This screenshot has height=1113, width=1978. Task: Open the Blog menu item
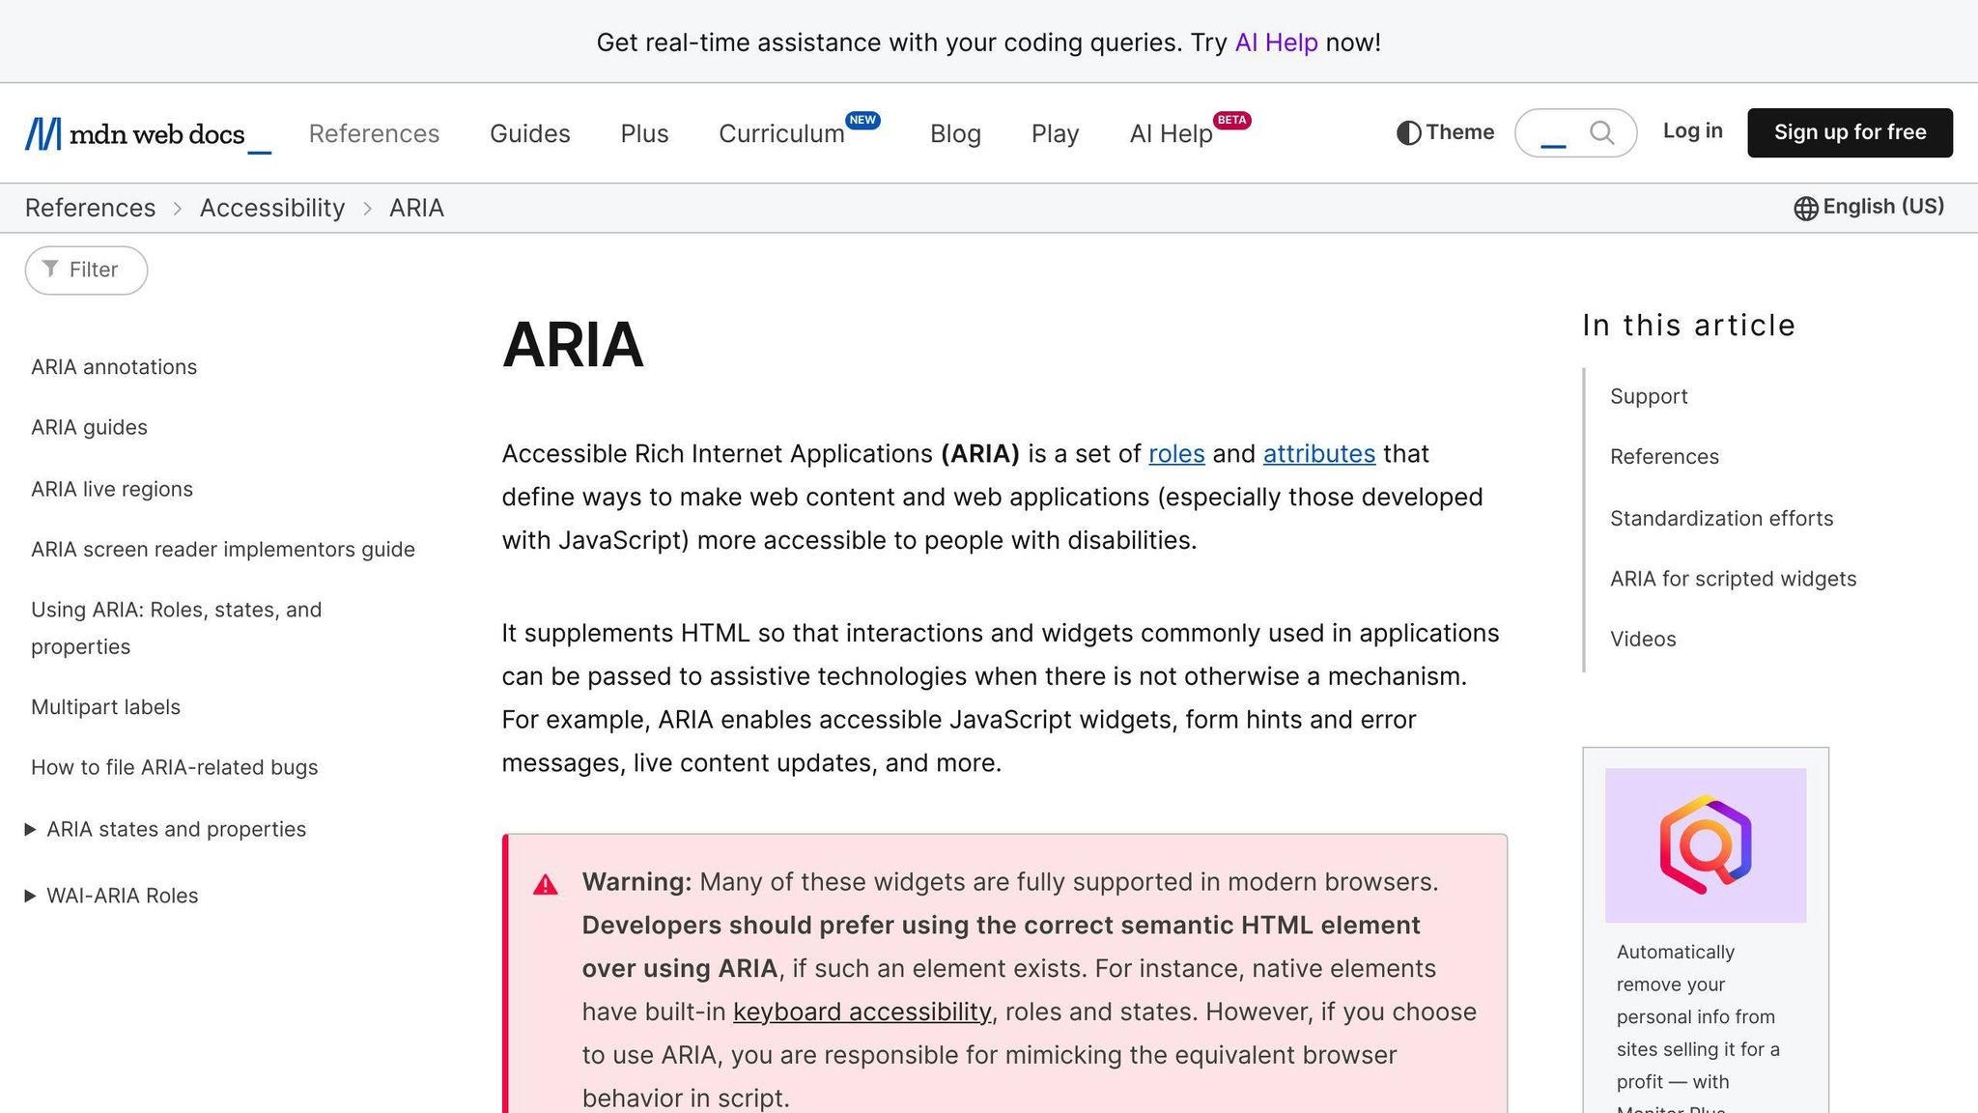point(954,132)
